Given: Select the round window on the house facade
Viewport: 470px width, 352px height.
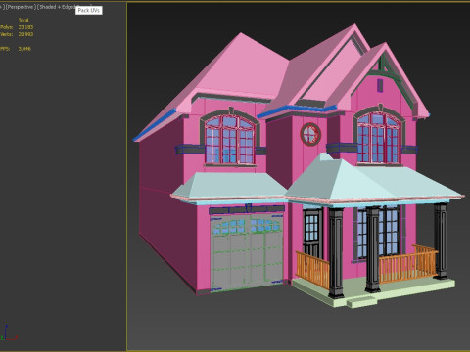Looking at the screenshot, I should (310, 134).
